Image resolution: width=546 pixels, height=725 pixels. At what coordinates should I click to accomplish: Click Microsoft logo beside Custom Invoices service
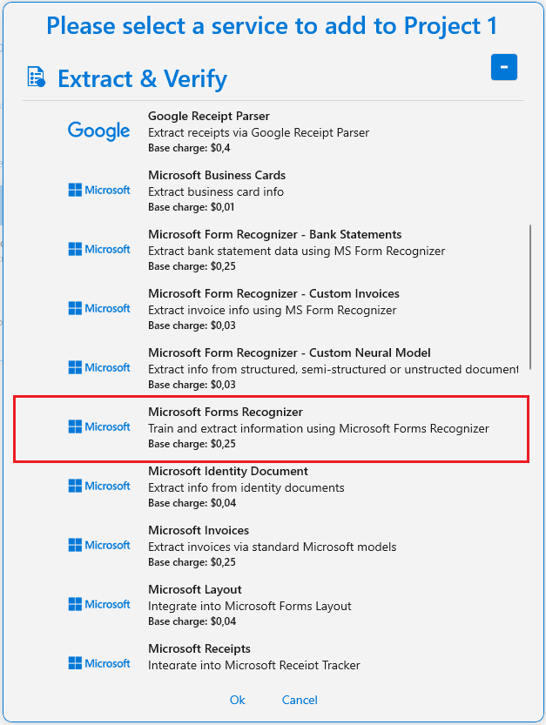pyautogui.click(x=99, y=308)
